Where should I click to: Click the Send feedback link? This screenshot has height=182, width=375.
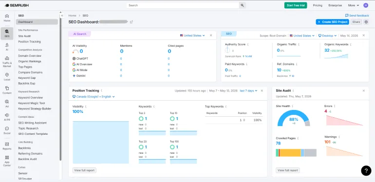tap(357, 16)
